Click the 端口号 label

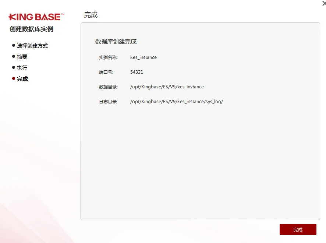point(106,72)
